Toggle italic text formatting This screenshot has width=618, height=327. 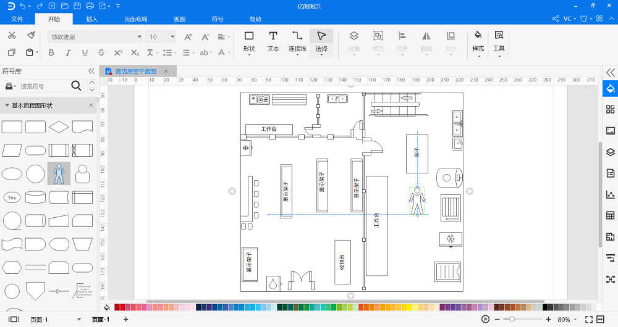pyautogui.click(x=68, y=52)
